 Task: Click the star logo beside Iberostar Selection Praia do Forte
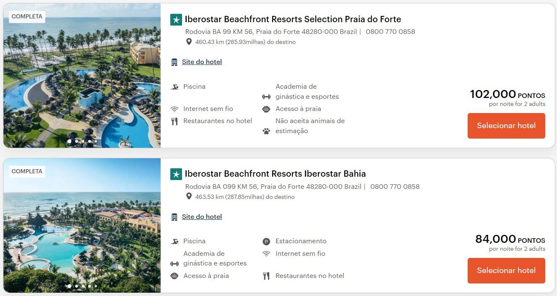tap(176, 20)
